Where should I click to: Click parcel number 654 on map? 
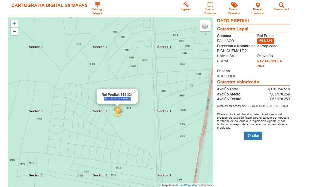tap(175, 35)
